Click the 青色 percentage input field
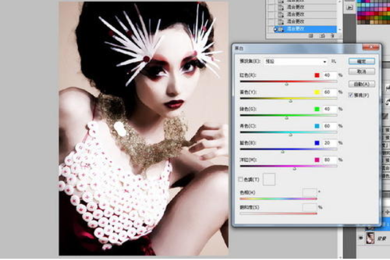 coord(330,125)
